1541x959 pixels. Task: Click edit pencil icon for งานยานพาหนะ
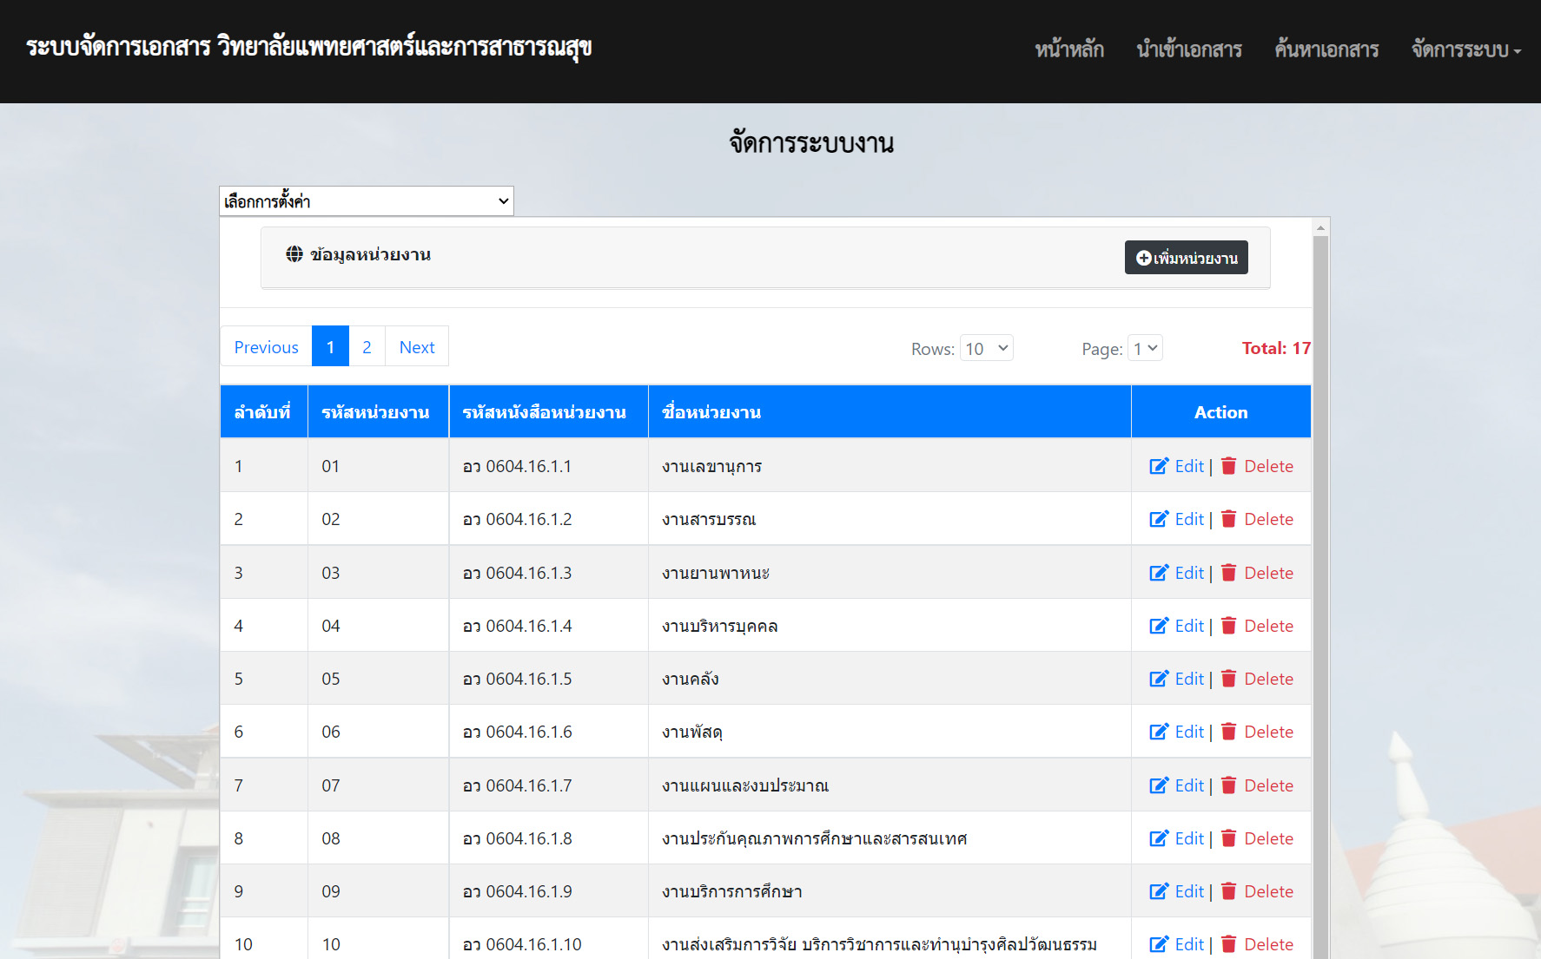coord(1159,573)
